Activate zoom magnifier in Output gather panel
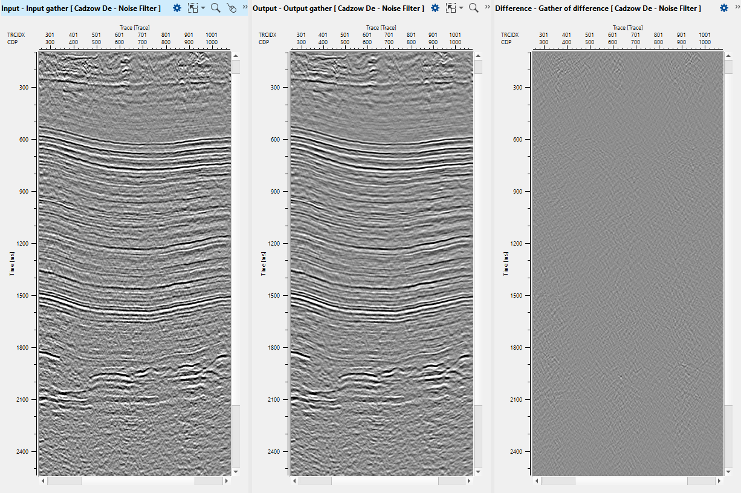The width and height of the screenshot is (741, 493). click(x=474, y=8)
